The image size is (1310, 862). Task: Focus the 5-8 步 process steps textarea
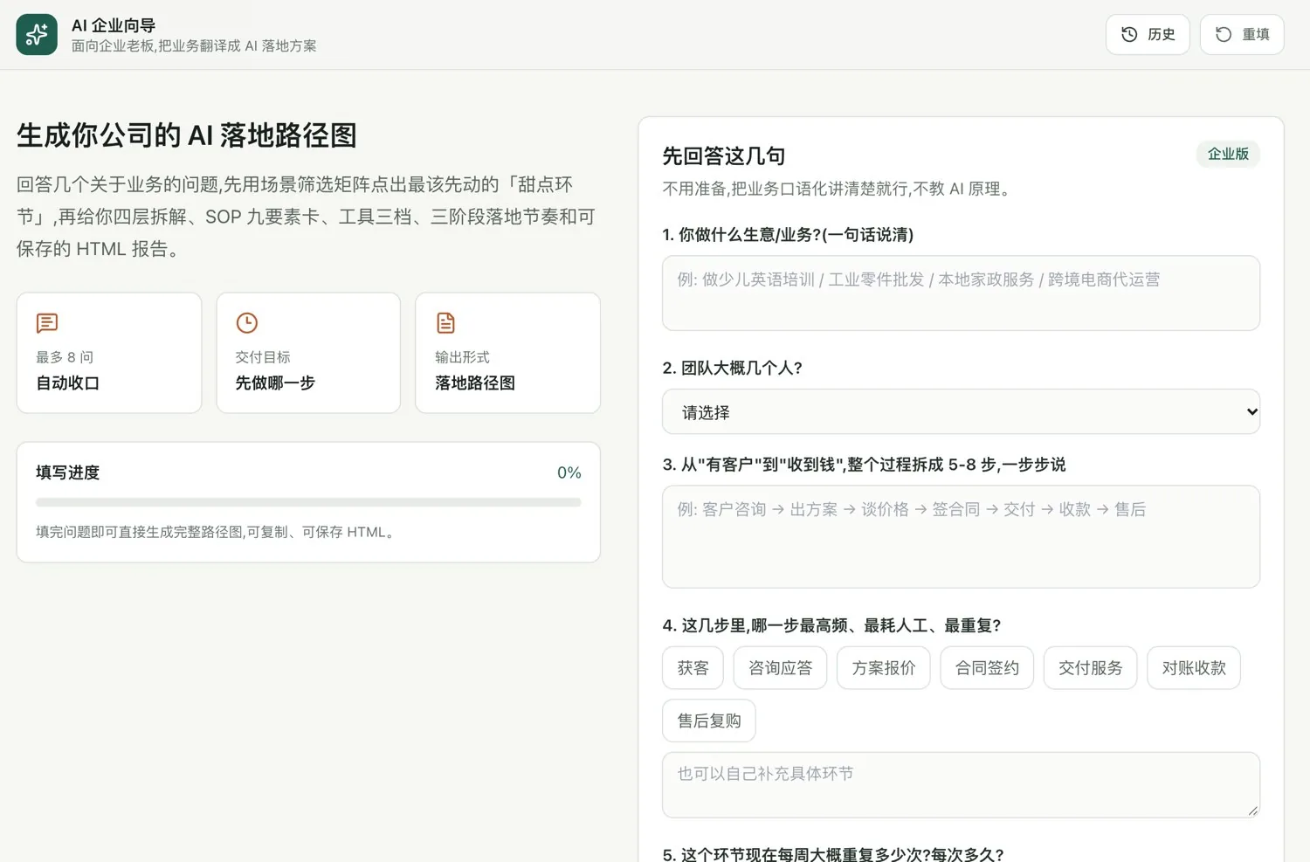[x=961, y=536]
